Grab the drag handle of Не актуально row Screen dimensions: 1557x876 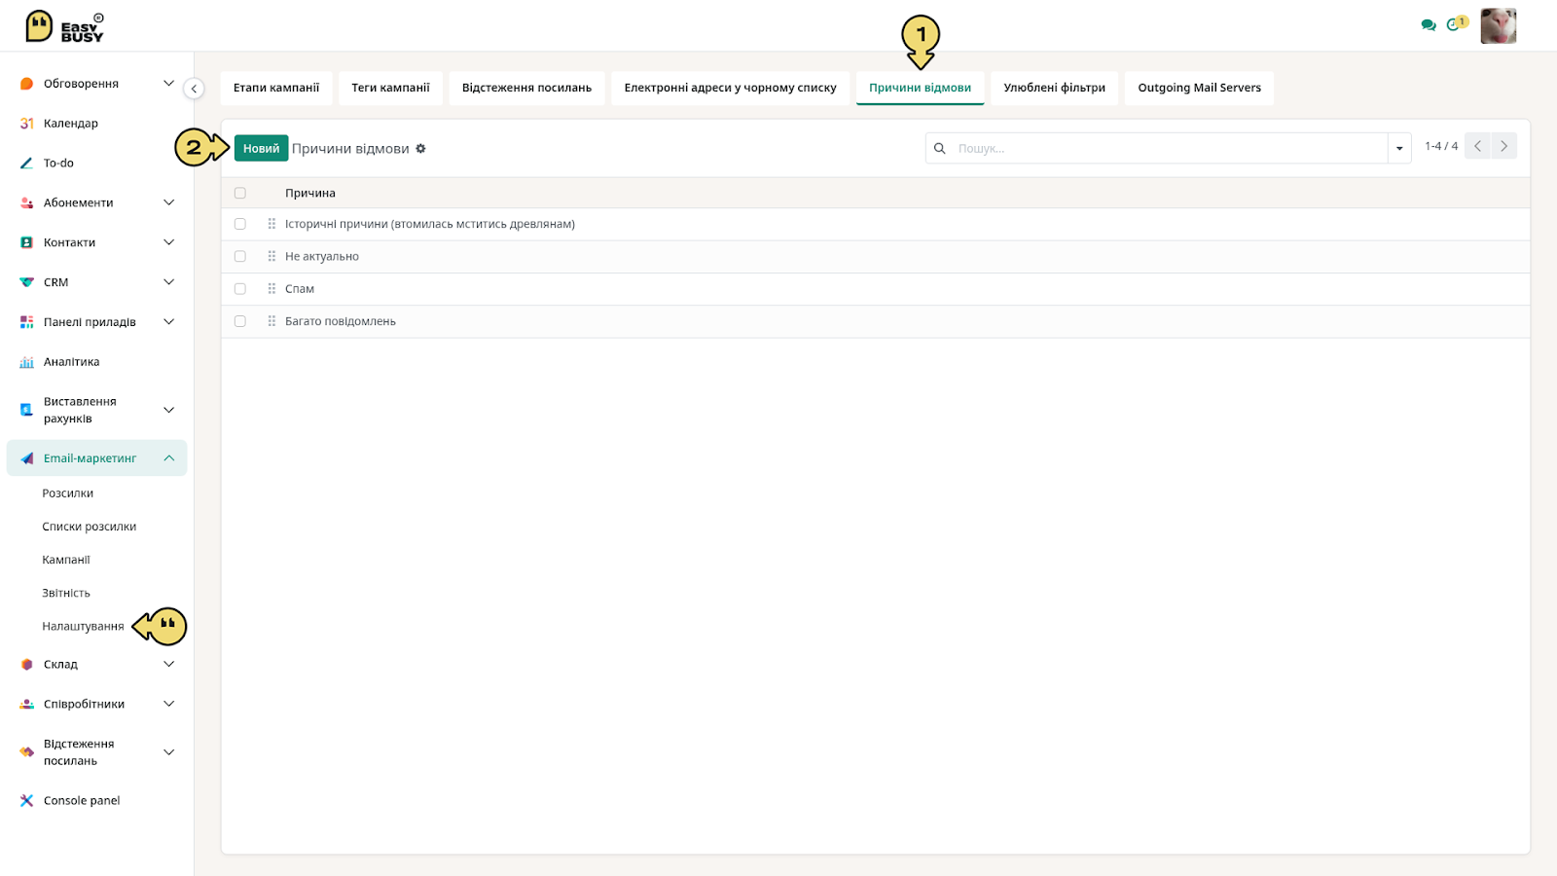(272, 256)
